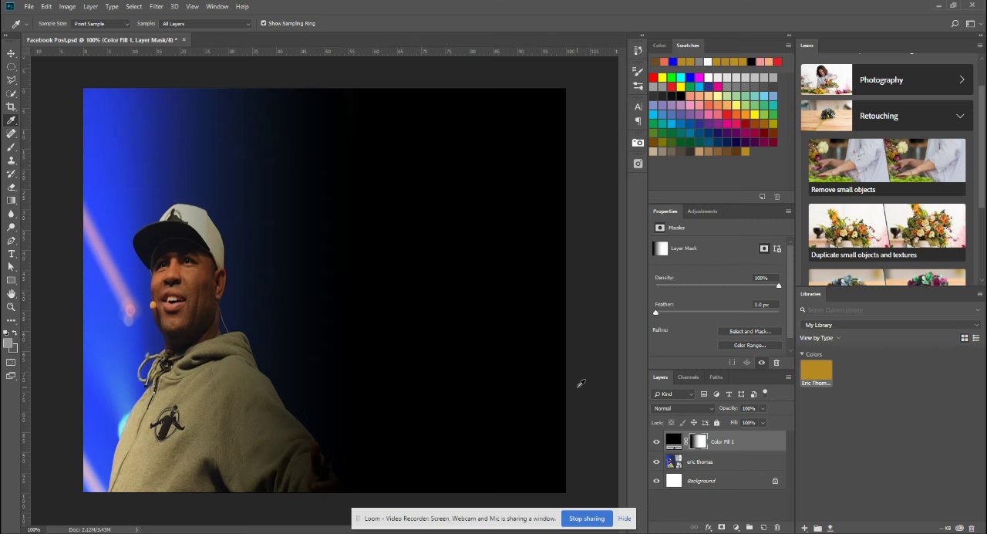Disable the Show Sampling Ring checkbox
Image resolution: width=987 pixels, height=534 pixels.
263,23
